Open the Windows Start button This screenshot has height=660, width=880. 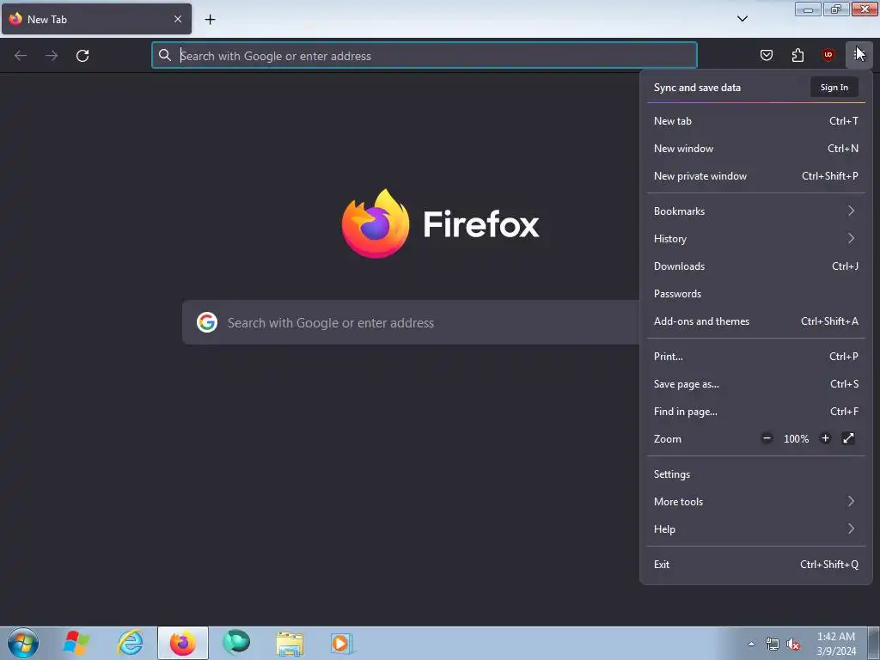tap(23, 643)
